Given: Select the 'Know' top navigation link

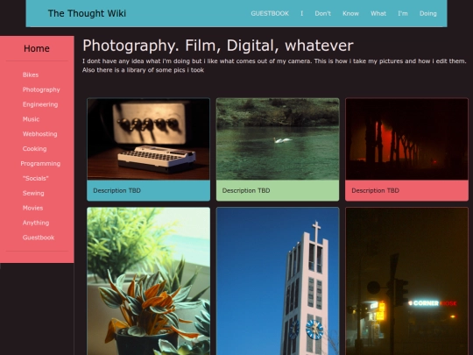Looking at the screenshot, I should pyautogui.click(x=350, y=13).
